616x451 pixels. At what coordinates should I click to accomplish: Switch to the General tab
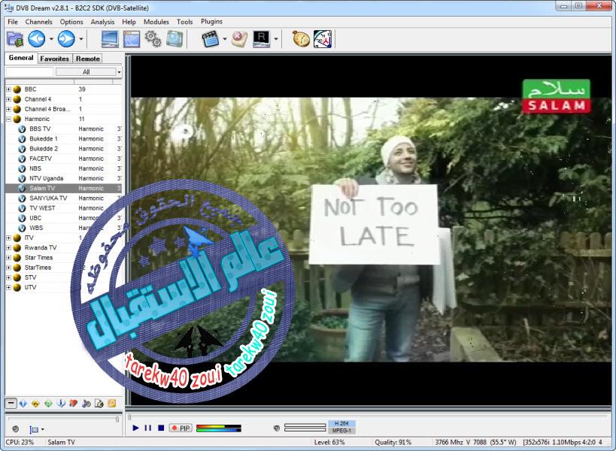click(21, 58)
